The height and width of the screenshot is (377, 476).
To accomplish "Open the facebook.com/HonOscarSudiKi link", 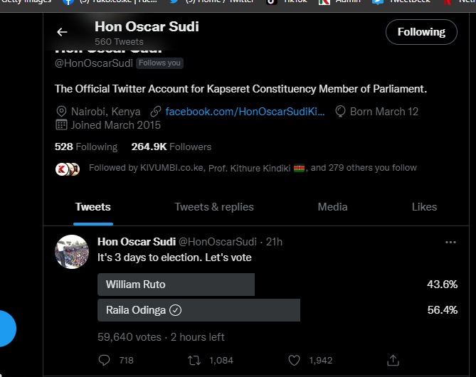I will 245,112.
